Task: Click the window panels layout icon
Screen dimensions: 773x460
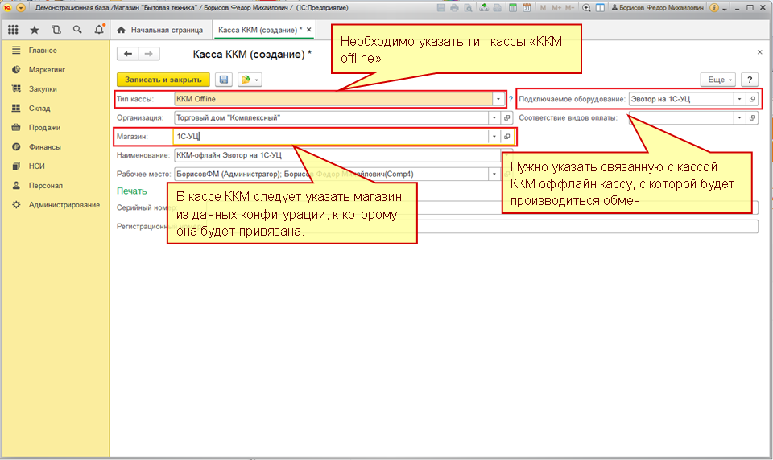Action: tap(600, 8)
